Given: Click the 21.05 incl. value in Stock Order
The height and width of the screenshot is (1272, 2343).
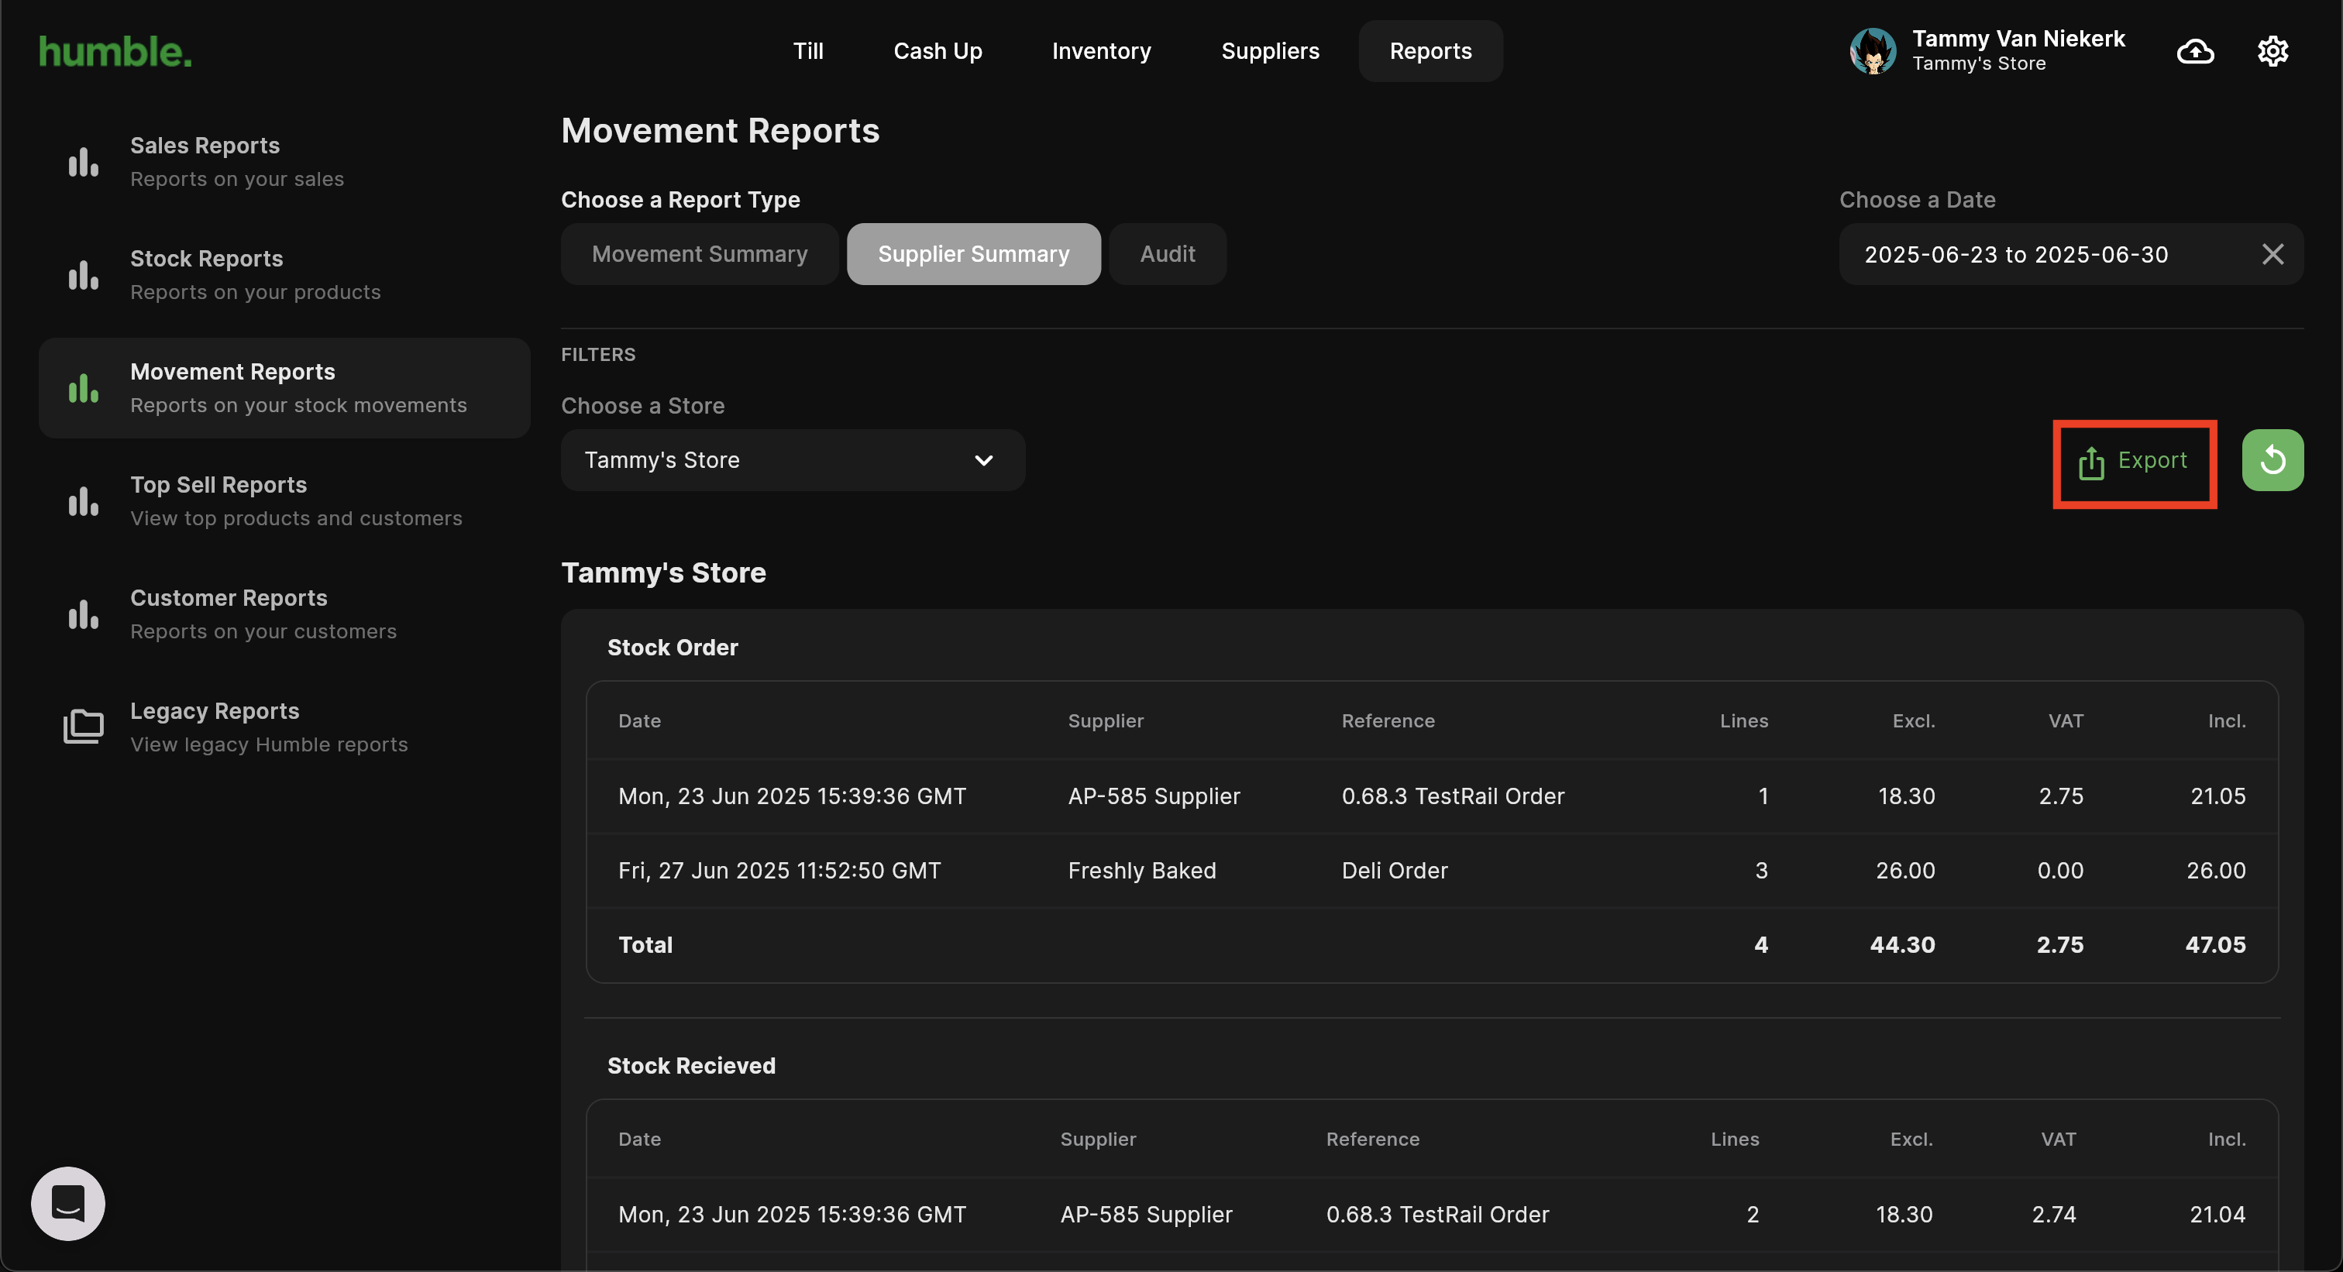Looking at the screenshot, I should point(2217,796).
